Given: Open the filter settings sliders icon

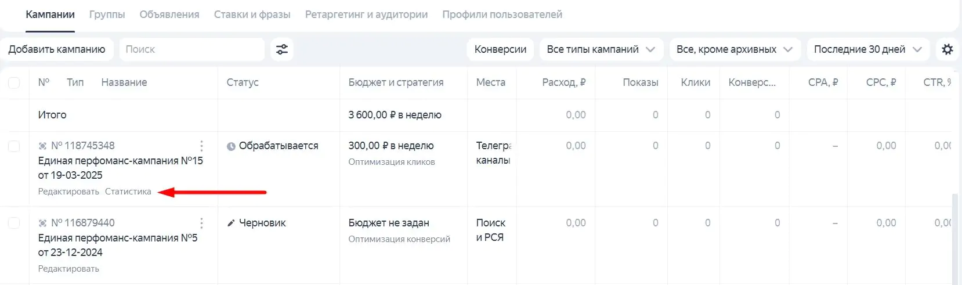Looking at the screenshot, I should tap(281, 49).
